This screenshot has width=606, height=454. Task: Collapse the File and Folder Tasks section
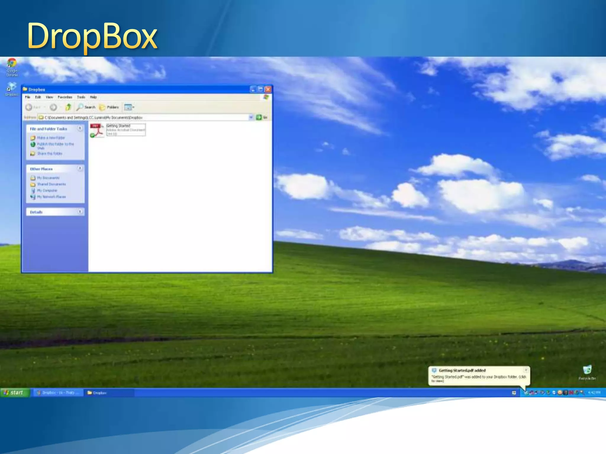pos(80,129)
